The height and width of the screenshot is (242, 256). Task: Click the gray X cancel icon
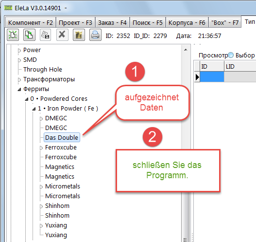tap(62, 35)
